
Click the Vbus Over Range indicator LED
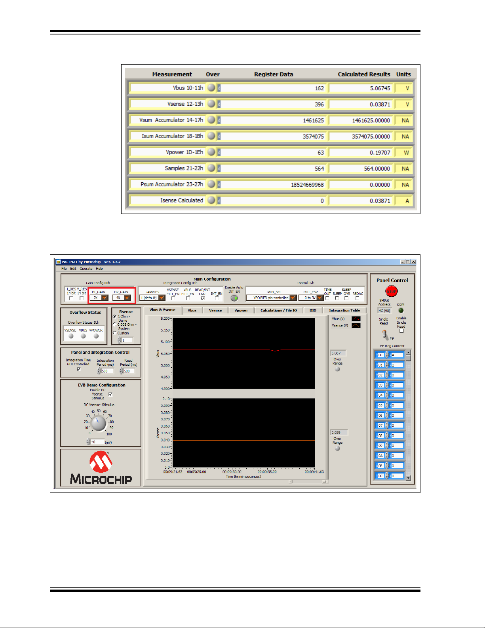coord(337,369)
